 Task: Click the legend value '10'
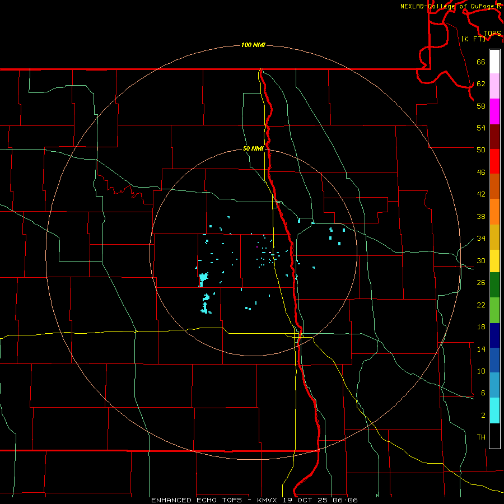tap(481, 371)
